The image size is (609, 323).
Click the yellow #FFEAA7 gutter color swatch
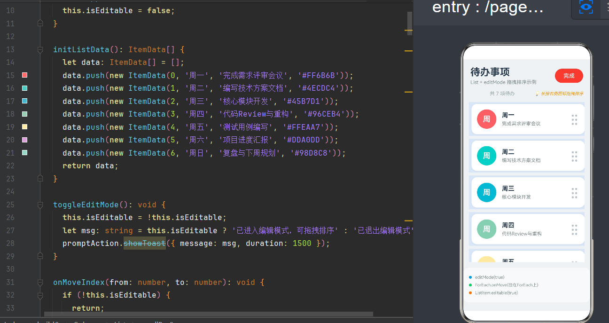(25, 127)
